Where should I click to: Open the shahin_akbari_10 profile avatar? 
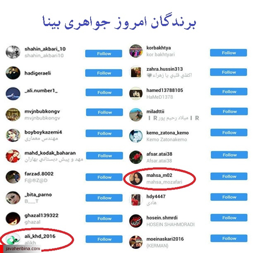tap(13, 52)
